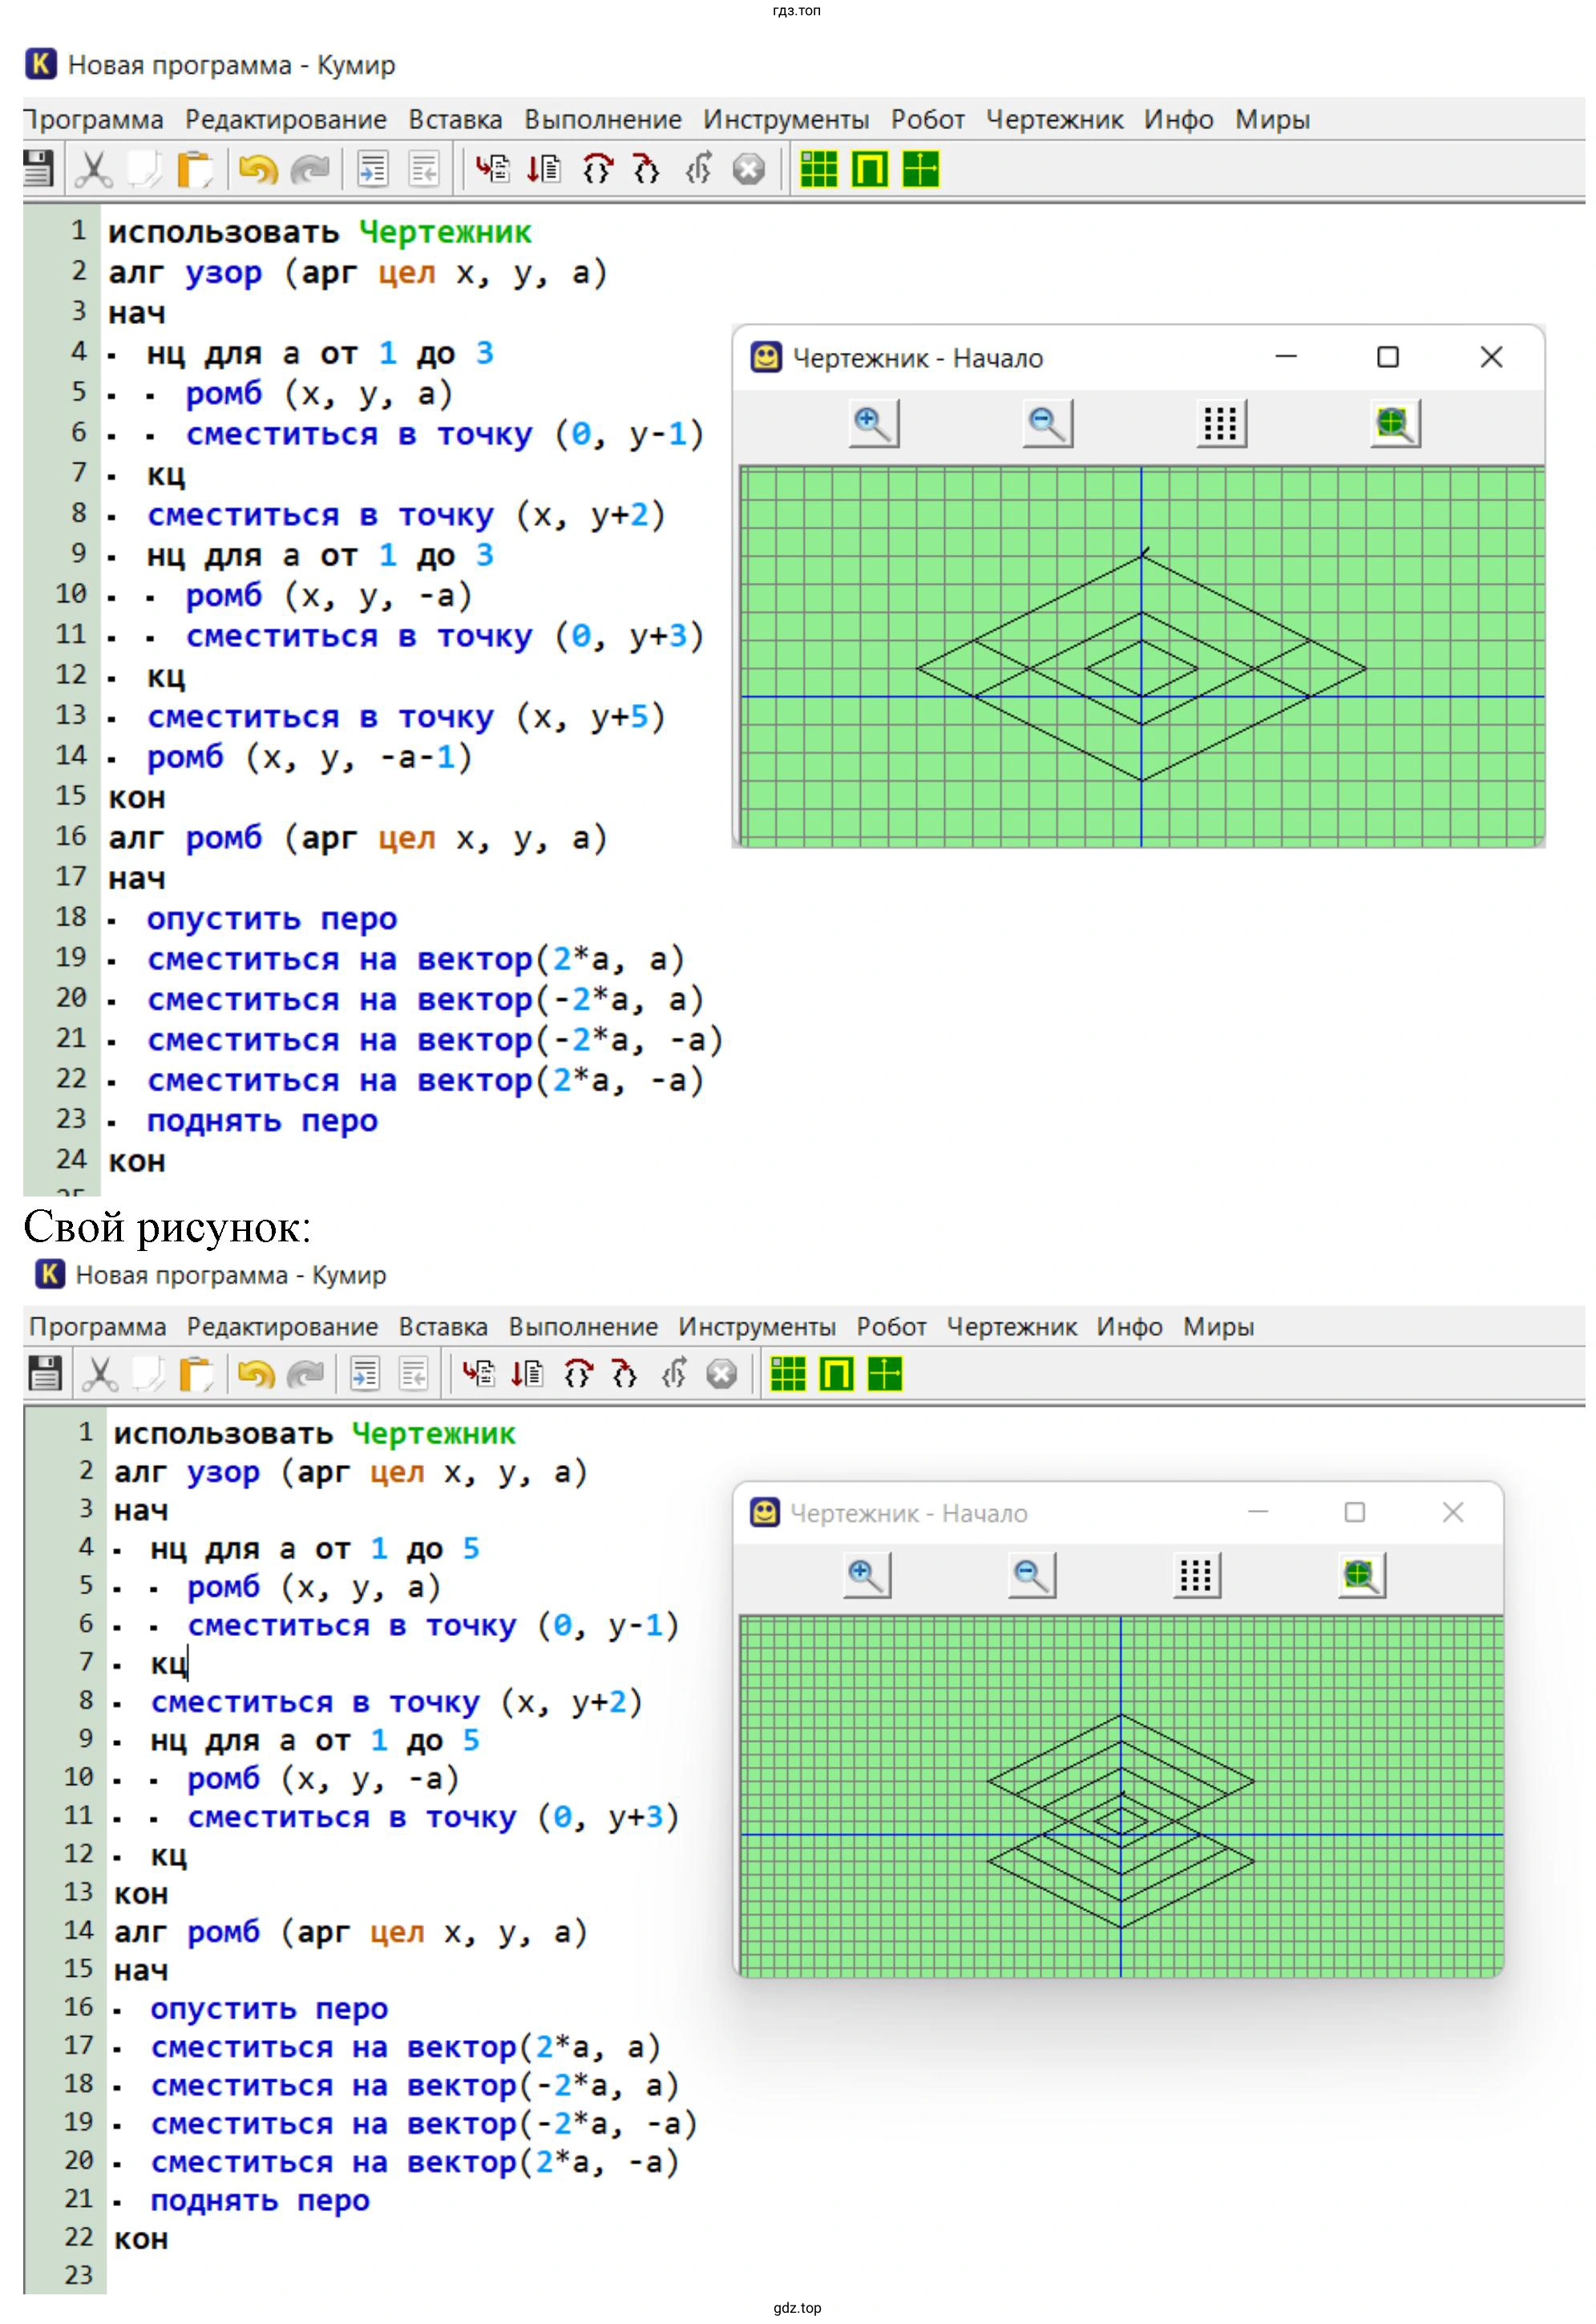Image resolution: width=1596 pixels, height=2324 pixels.
Task: Zoom in on the upper Чертежник window
Action: coord(873,423)
